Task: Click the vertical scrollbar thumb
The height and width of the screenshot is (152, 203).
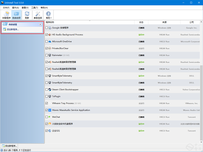Action: [201, 103]
